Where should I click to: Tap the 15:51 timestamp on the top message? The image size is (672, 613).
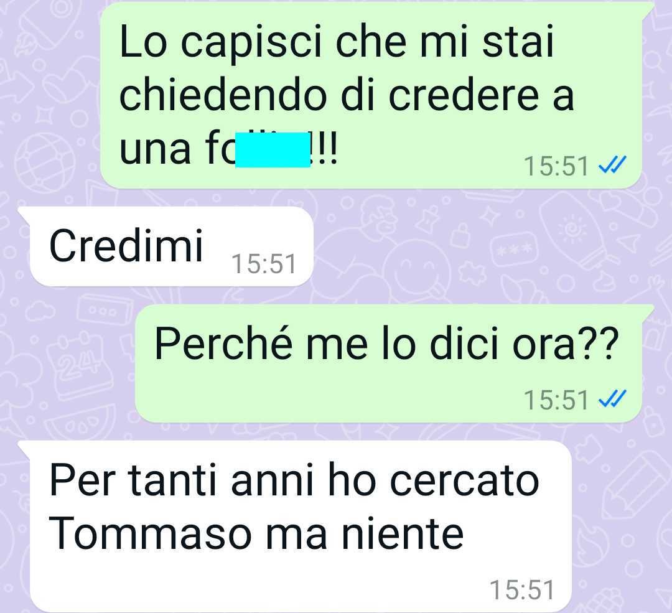[x=556, y=166]
